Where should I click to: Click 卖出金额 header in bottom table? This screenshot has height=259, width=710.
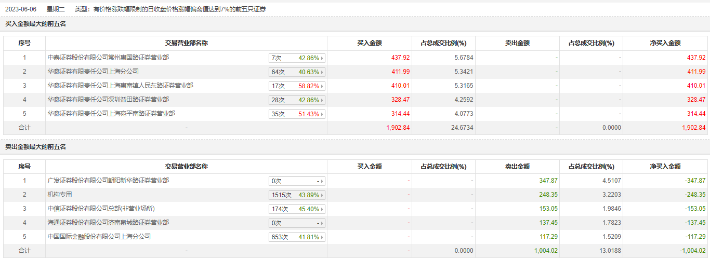517,167
